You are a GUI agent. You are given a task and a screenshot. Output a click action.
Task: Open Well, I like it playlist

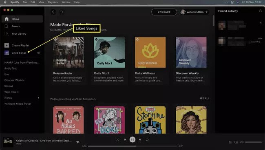(x=12, y=92)
